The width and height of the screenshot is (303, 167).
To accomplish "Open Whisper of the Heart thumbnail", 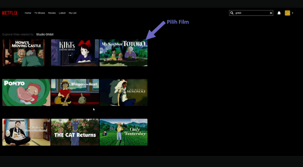I will point(75,92).
